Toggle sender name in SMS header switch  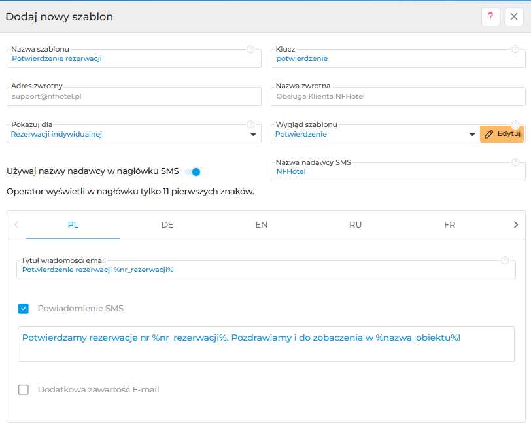tap(193, 172)
